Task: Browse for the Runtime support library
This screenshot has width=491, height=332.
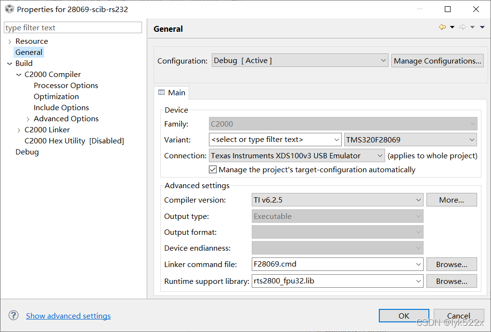Action: (x=451, y=281)
